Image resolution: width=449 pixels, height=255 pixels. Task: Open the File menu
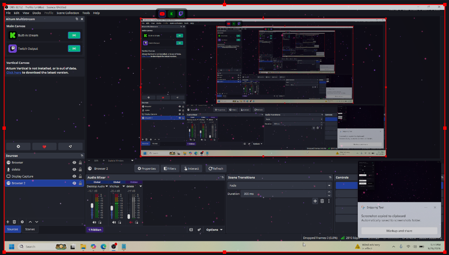8,13
